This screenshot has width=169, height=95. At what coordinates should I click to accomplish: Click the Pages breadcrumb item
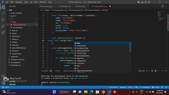pyautogui.click(x=47, y=10)
